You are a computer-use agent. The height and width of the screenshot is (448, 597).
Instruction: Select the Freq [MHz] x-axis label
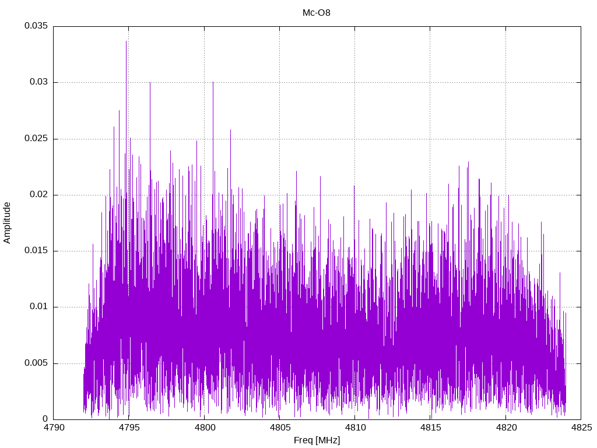point(317,440)
